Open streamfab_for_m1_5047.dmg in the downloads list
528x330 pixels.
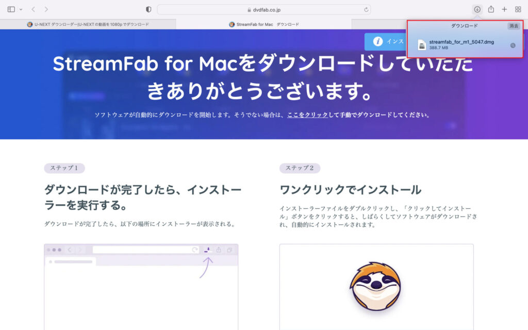coord(461,42)
